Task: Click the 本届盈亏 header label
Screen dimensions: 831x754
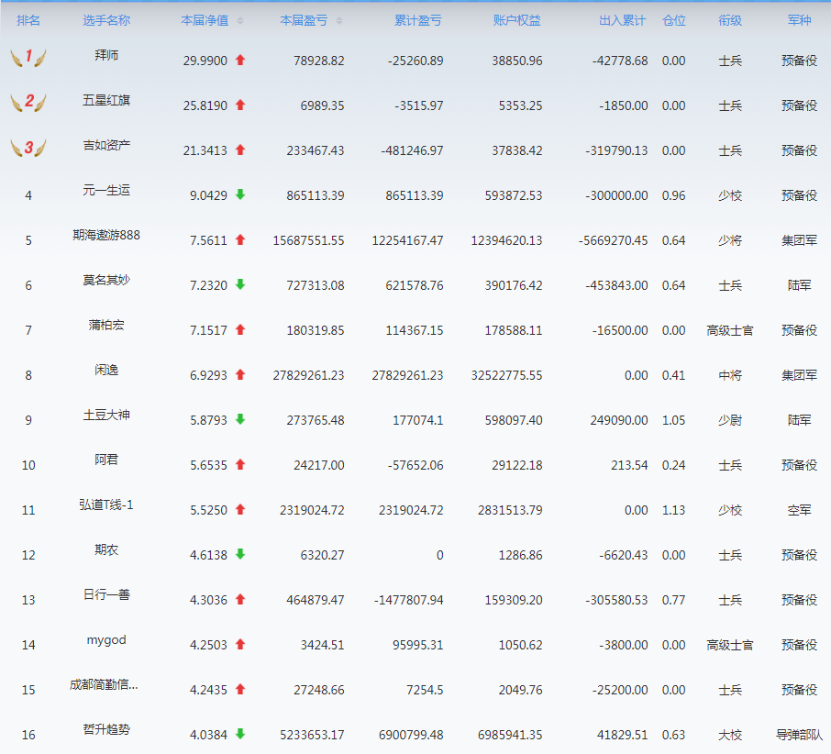Action: [304, 21]
